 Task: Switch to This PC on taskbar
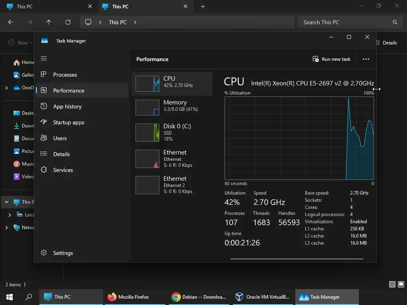click(71, 297)
